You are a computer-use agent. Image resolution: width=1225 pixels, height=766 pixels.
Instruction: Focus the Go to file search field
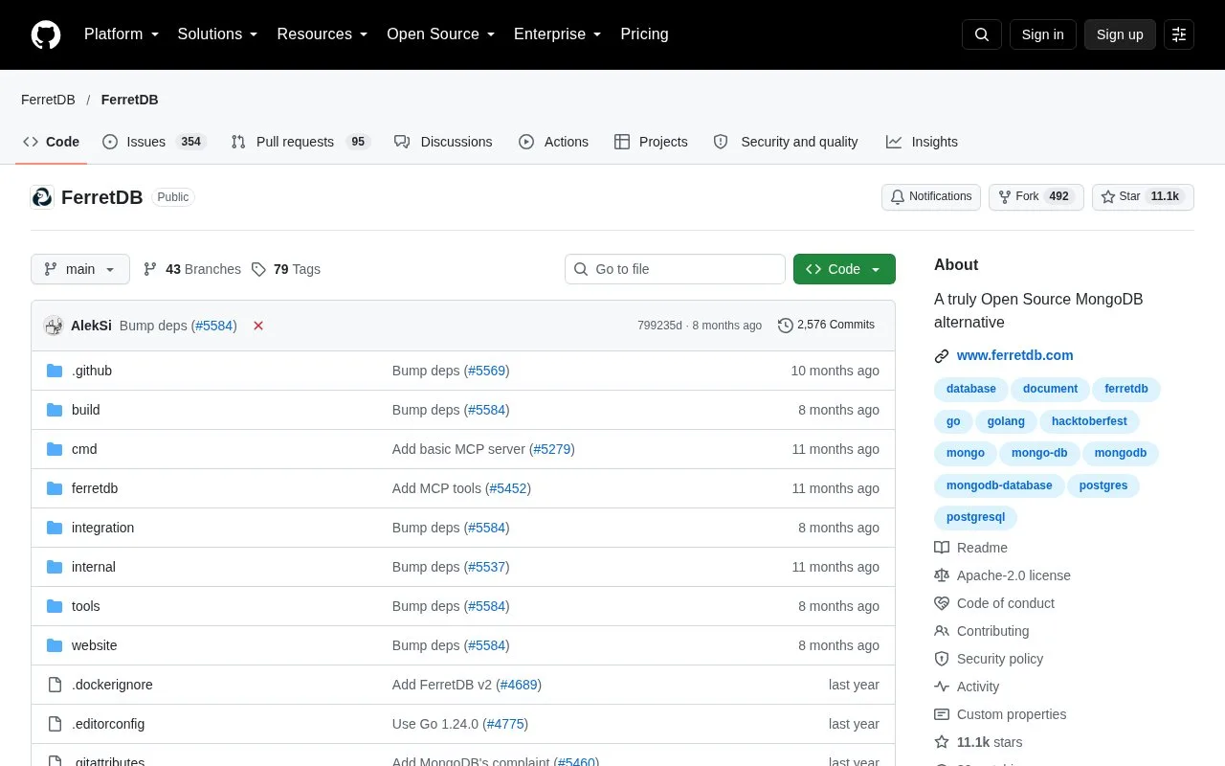(x=675, y=269)
